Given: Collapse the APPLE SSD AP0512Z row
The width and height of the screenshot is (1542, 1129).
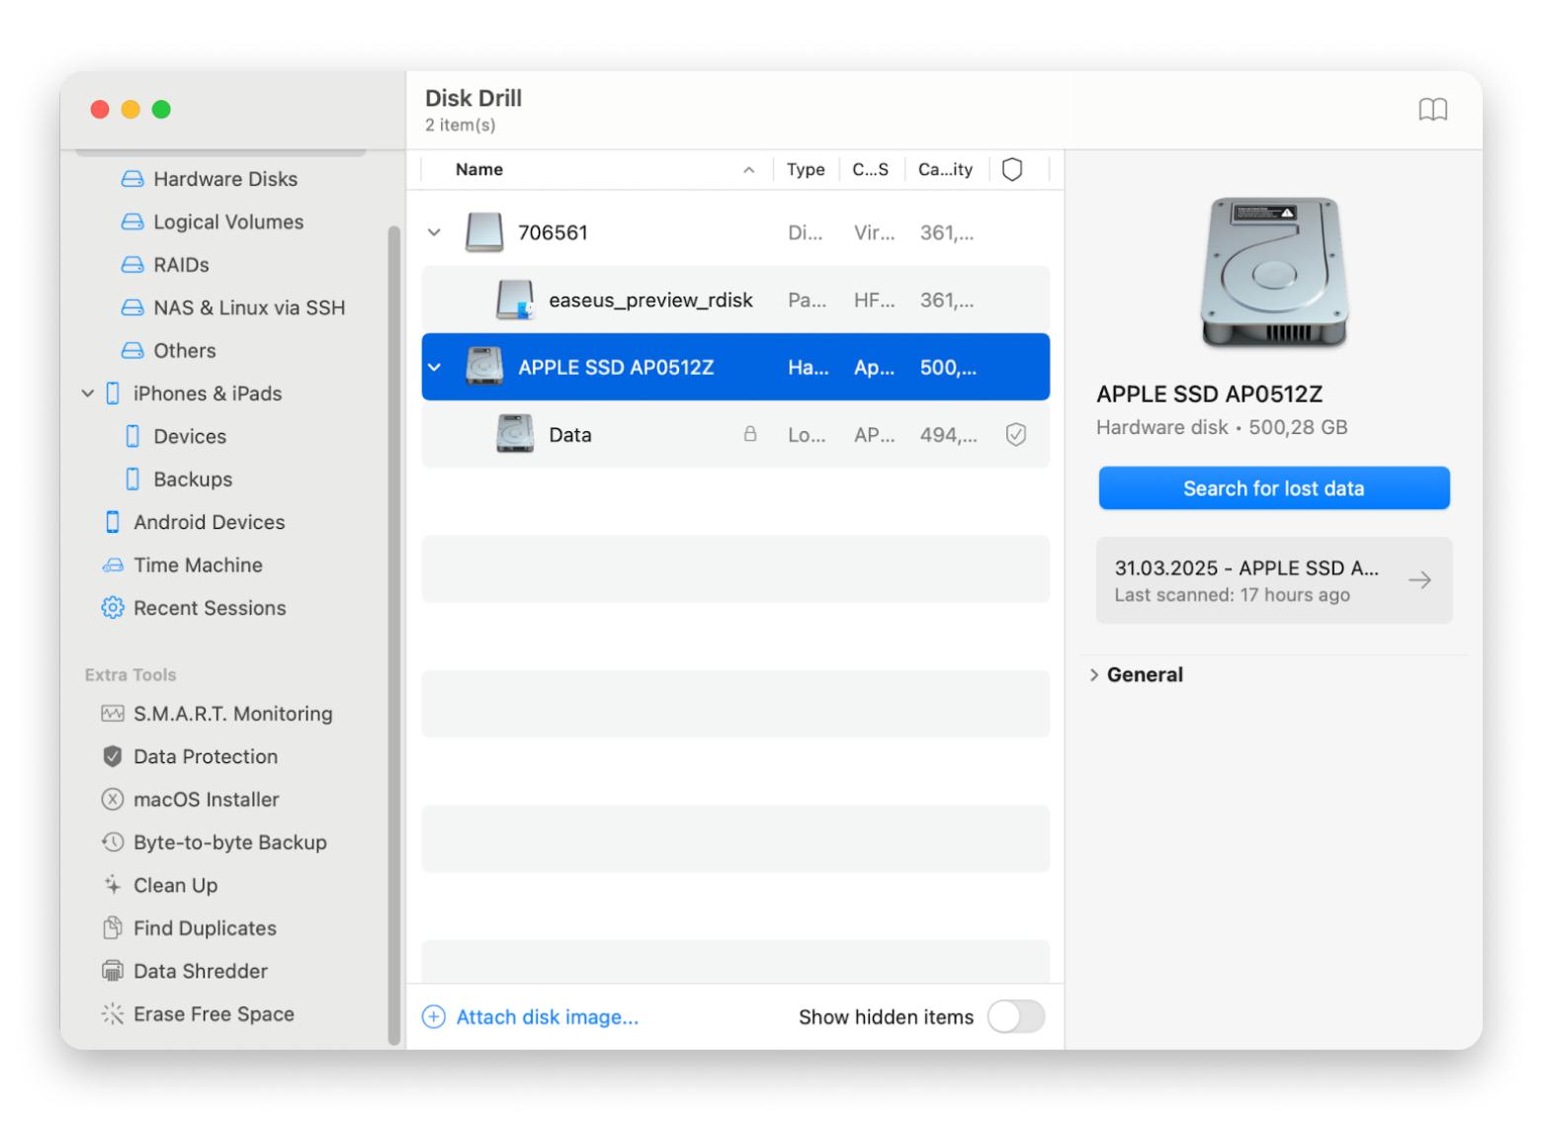Looking at the screenshot, I should click(434, 368).
